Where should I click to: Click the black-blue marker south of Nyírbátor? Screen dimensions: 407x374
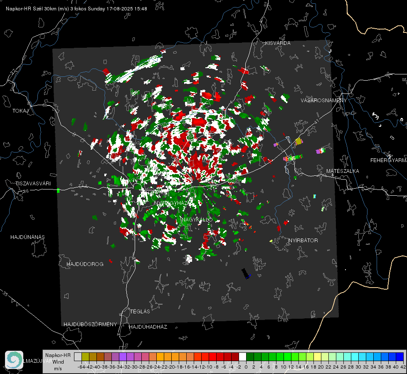(246, 273)
